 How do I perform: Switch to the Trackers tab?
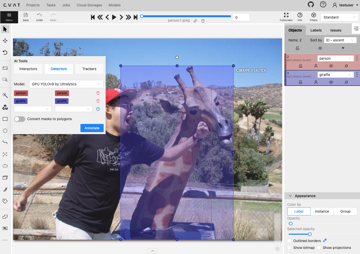tap(89, 69)
